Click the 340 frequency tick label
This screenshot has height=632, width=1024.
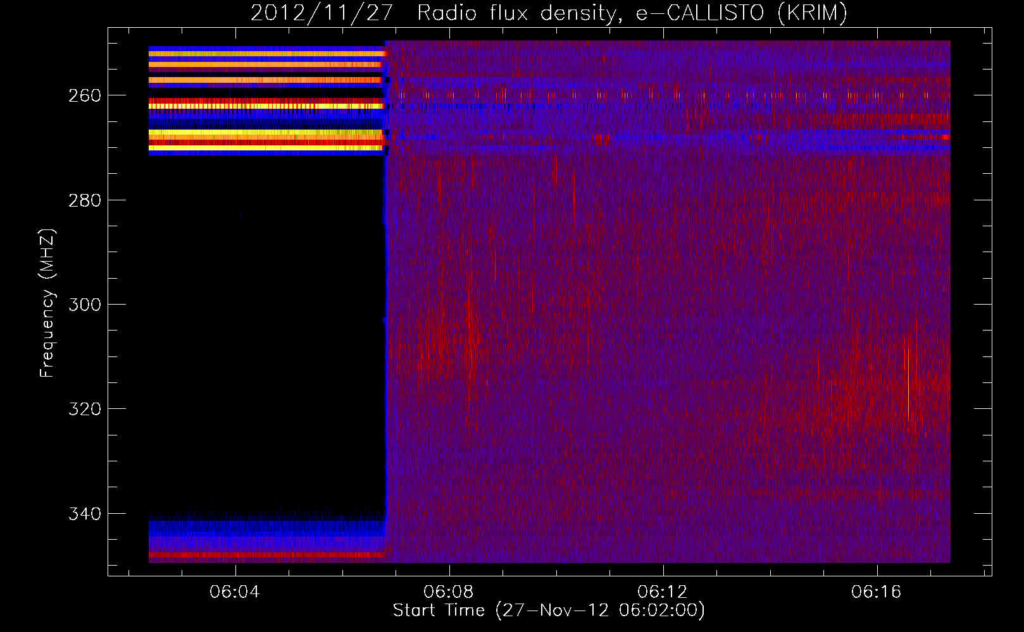point(85,514)
